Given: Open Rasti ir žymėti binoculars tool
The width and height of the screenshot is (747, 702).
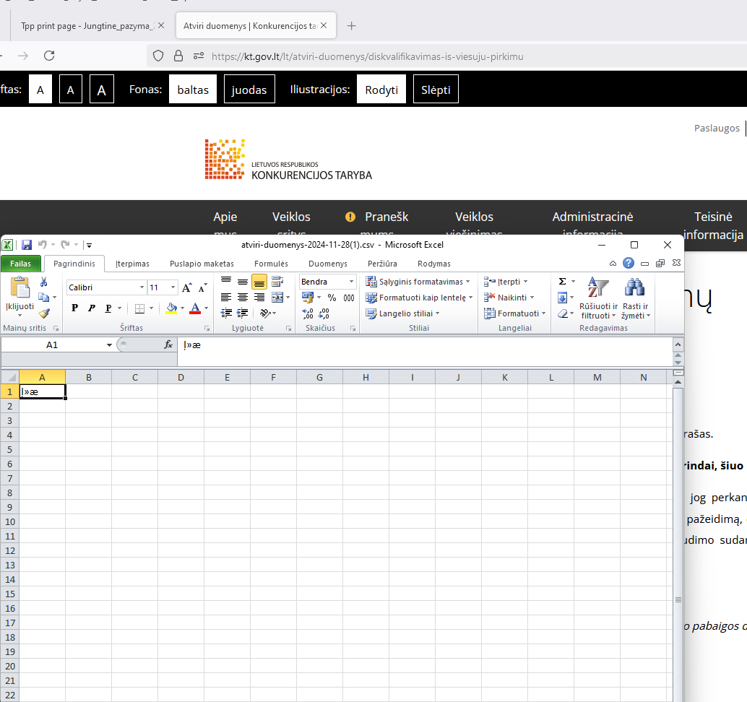Looking at the screenshot, I should 635,299.
